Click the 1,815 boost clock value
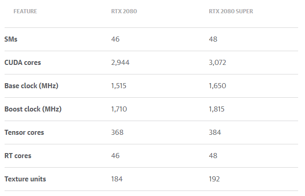 (216, 109)
